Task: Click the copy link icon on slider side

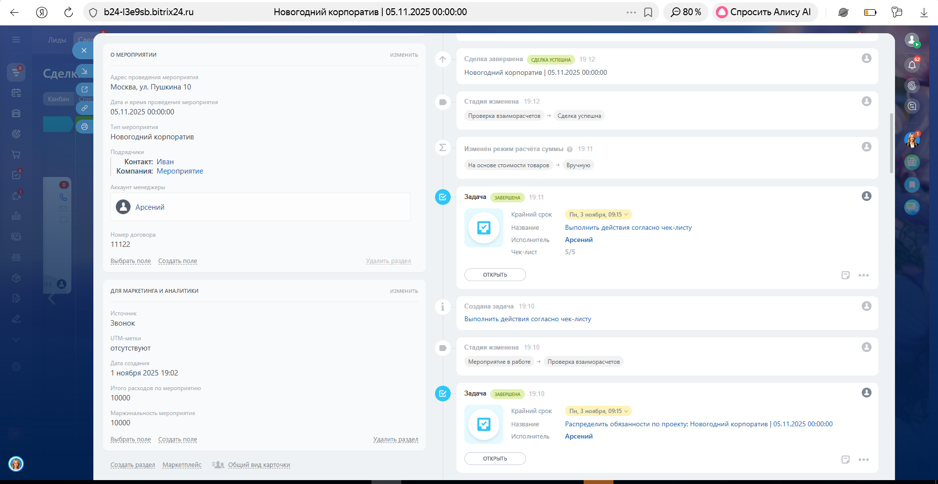Action: pos(85,108)
